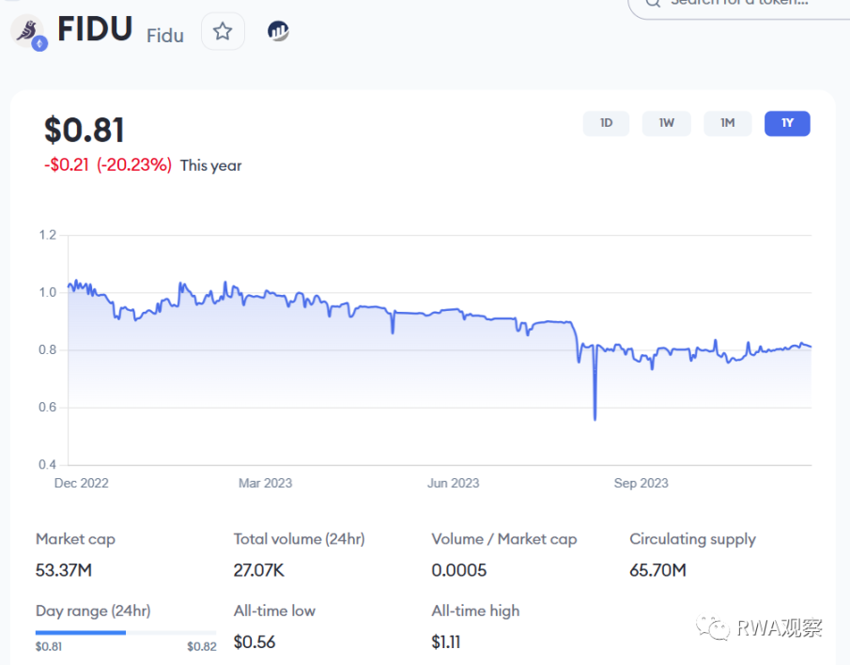Click the sharp price dip on the chart
Screen dimensions: 850x665
[595, 413]
